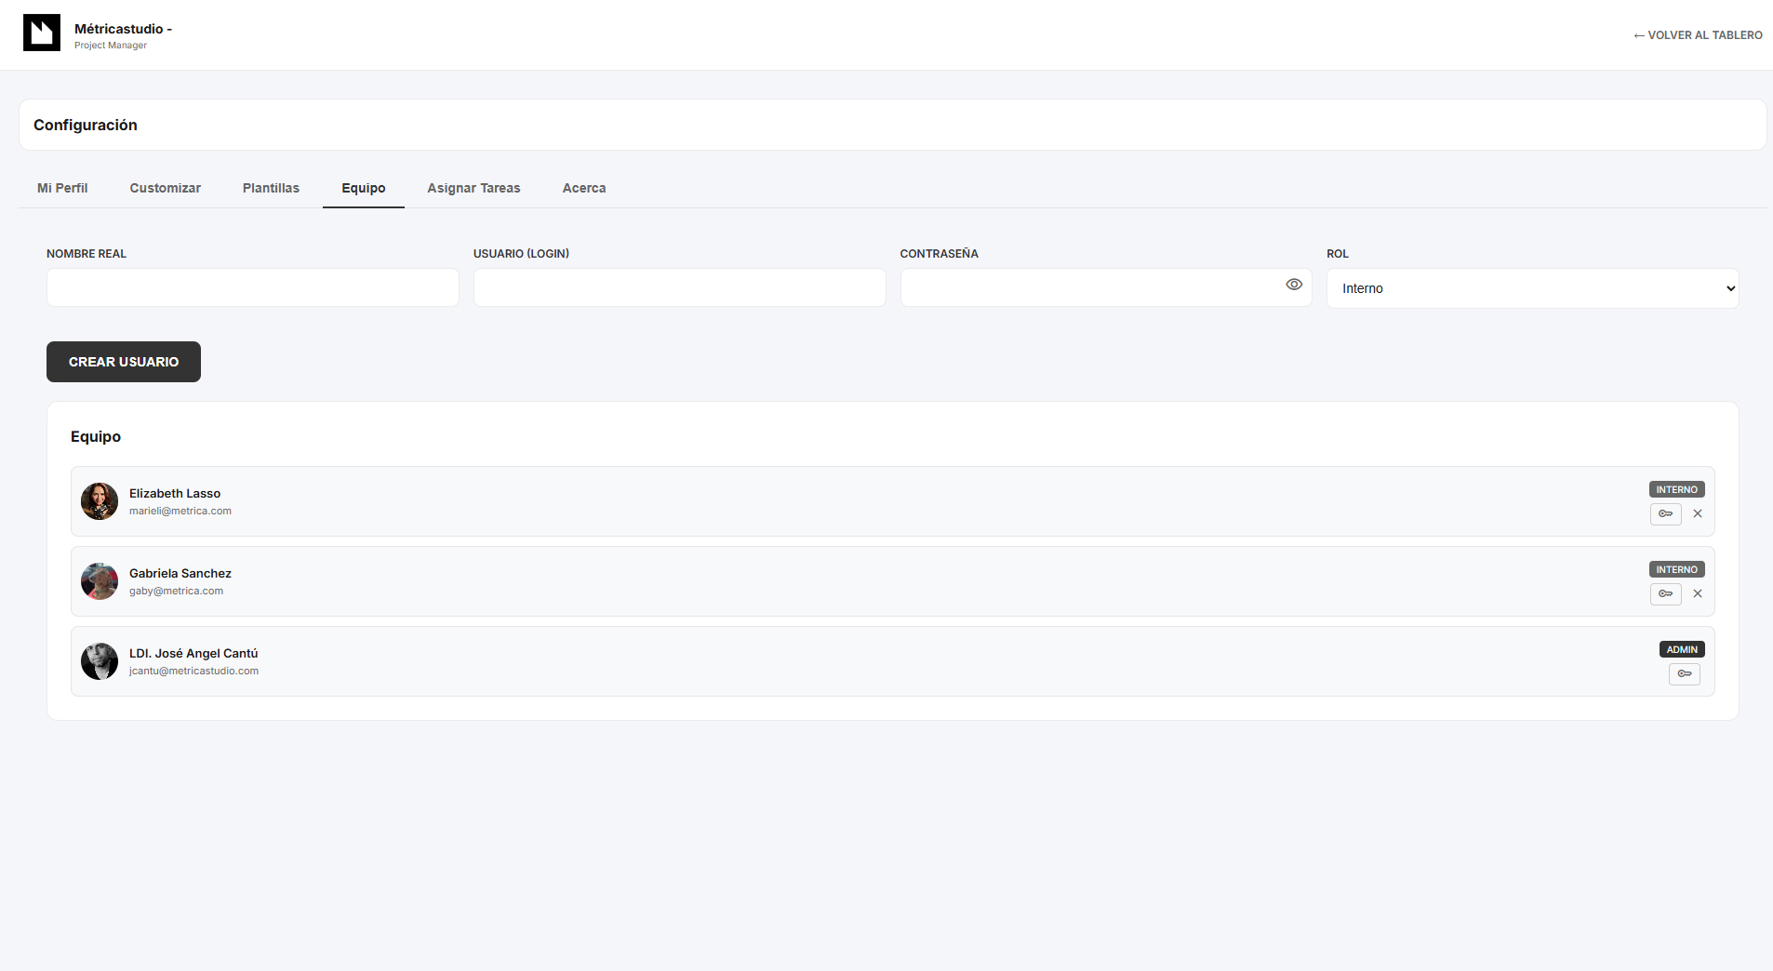Click the Métricastudio logo icon

[x=42, y=33]
